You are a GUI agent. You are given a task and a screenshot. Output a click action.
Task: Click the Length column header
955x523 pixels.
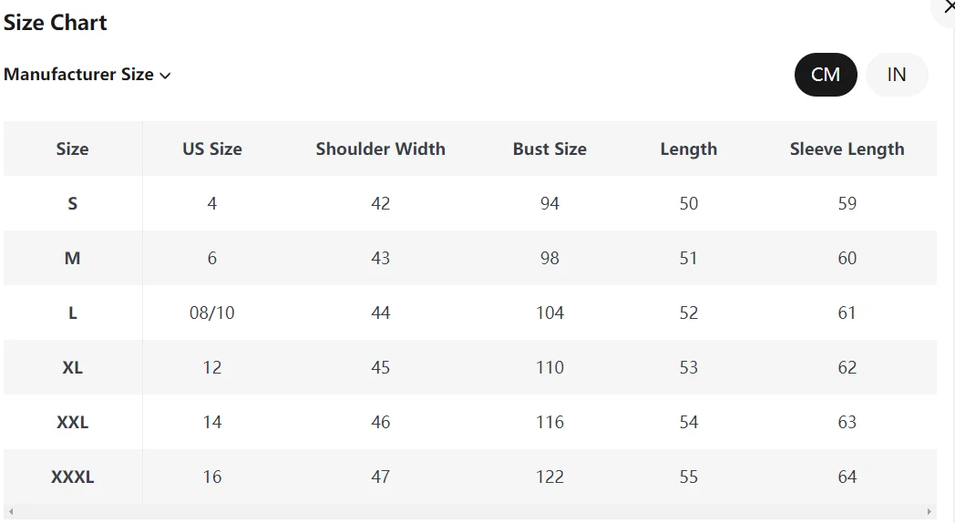point(688,149)
